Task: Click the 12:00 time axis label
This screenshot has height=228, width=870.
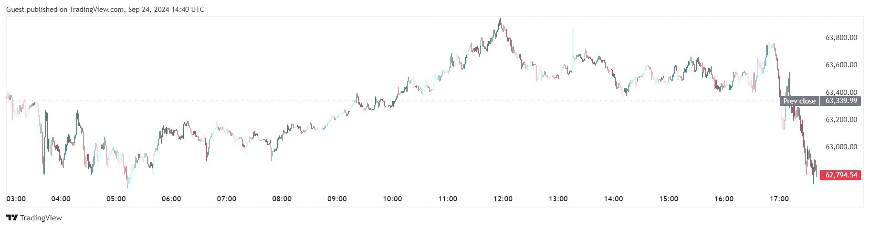Action: 503,199
